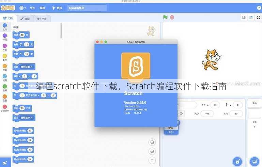Open the globe language selector
The width and height of the screenshot is (262, 167).
coord(22,8)
